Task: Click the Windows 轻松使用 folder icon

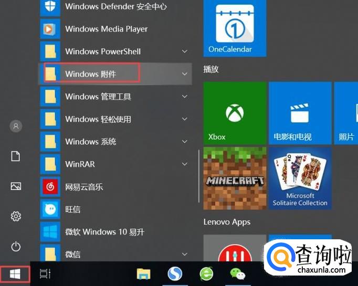Action: tap(50, 119)
